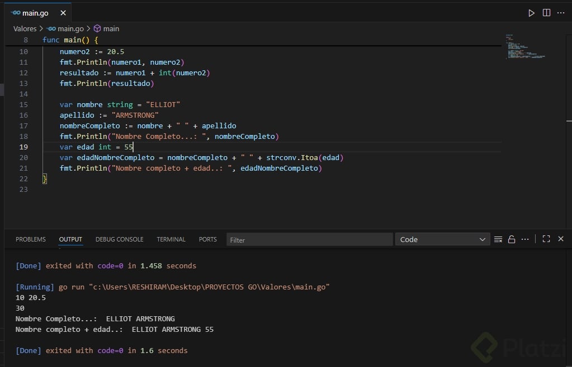Expand the main function breadcrumb symbol
The image size is (572, 367).
point(111,28)
